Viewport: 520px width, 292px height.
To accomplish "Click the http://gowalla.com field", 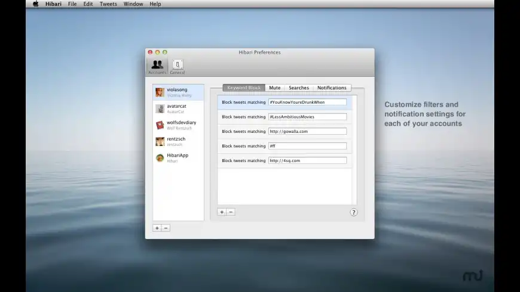I will 307,131.
